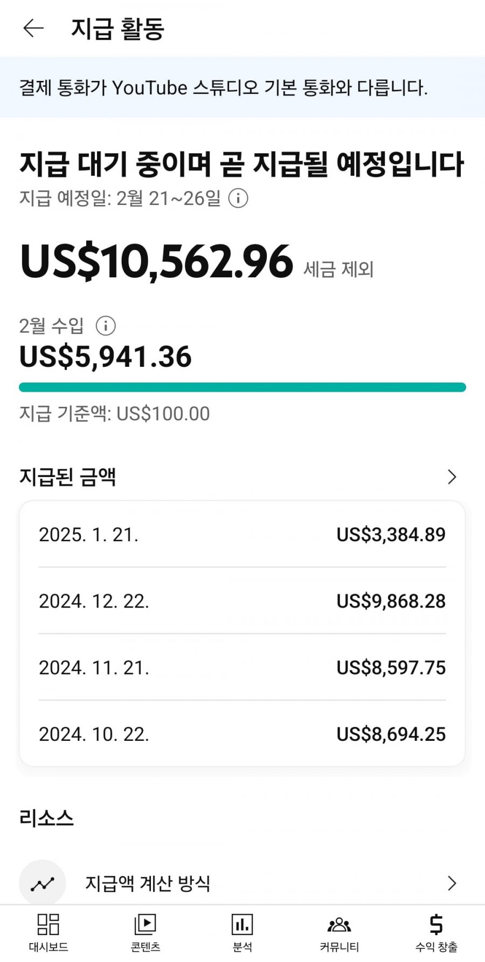
Task: Open the 대시보드 dashboard icon
Action: (48, 924)
